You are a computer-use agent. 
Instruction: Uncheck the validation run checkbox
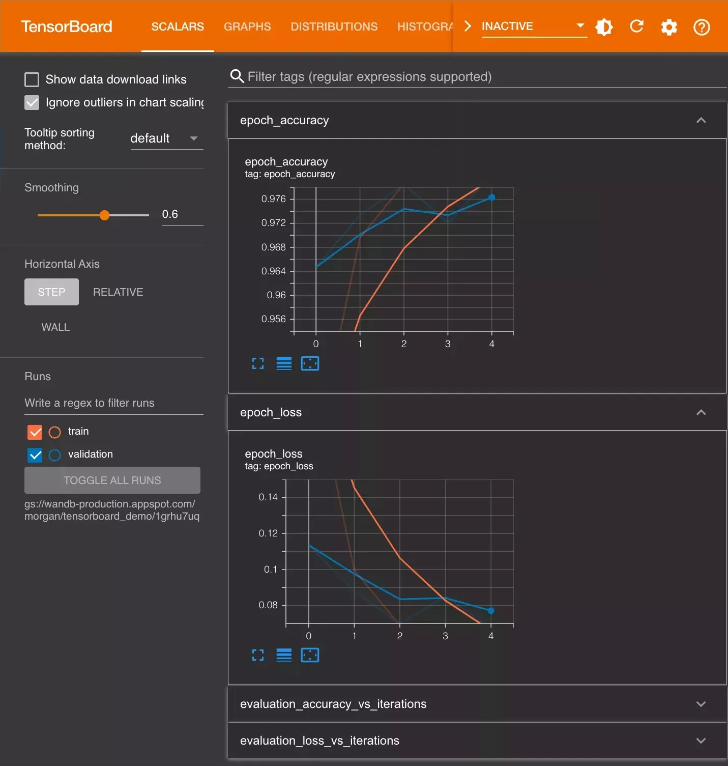pos(35,455)
